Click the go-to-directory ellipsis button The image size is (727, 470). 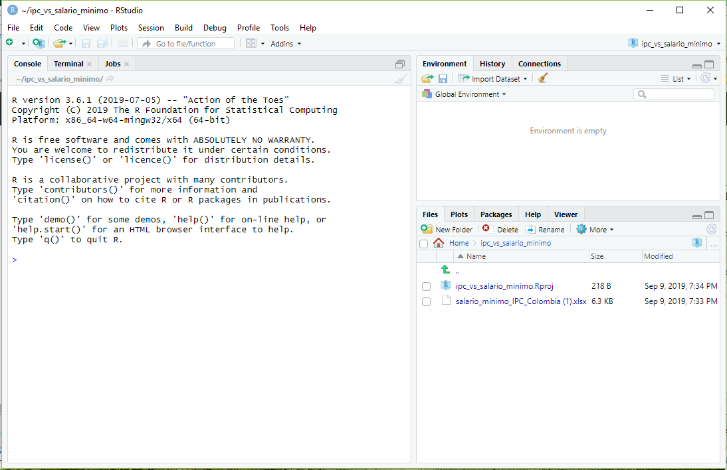coord(714,244)
